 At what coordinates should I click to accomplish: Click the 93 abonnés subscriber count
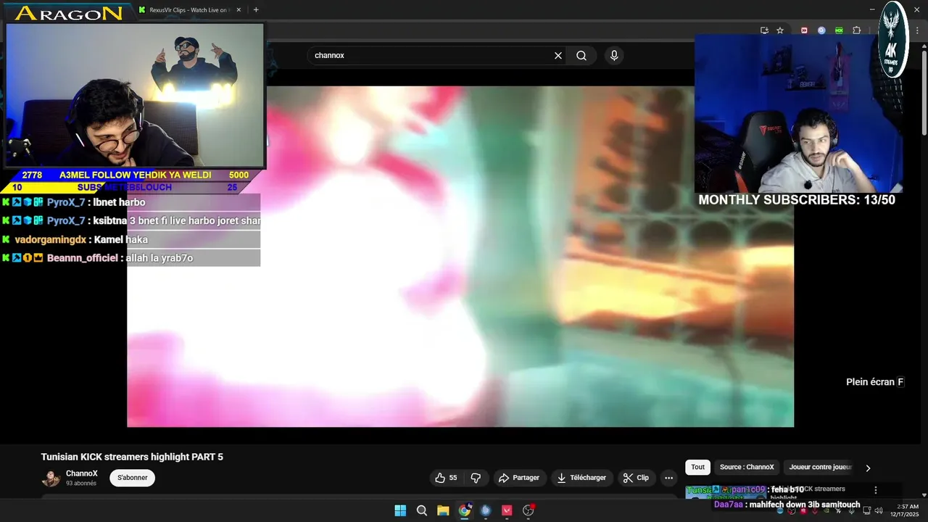pyautogui.click(x=80, y=484)
